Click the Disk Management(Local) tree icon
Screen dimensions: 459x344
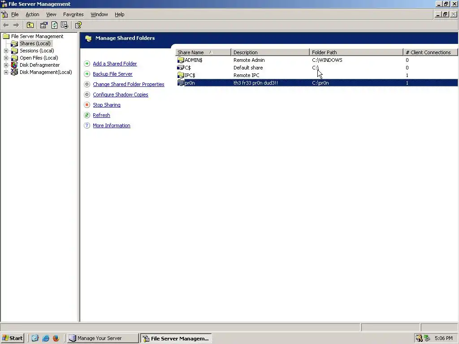tap(14, 72)
